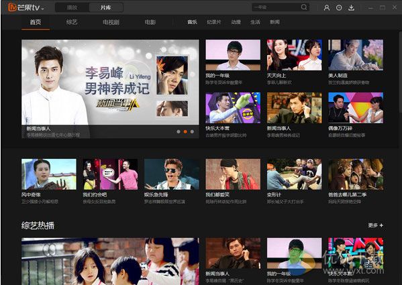This screenshot has height=285, width=402.
Task: Click the 偶像万万碎 title text
Action: click(x=340, y=128)
